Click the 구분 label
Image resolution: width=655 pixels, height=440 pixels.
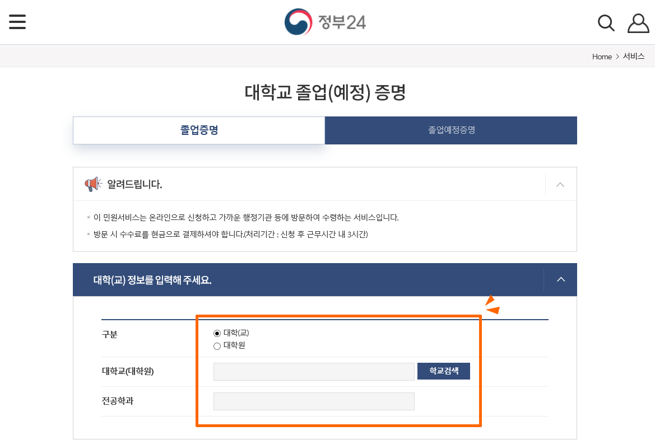coord(110,334)
